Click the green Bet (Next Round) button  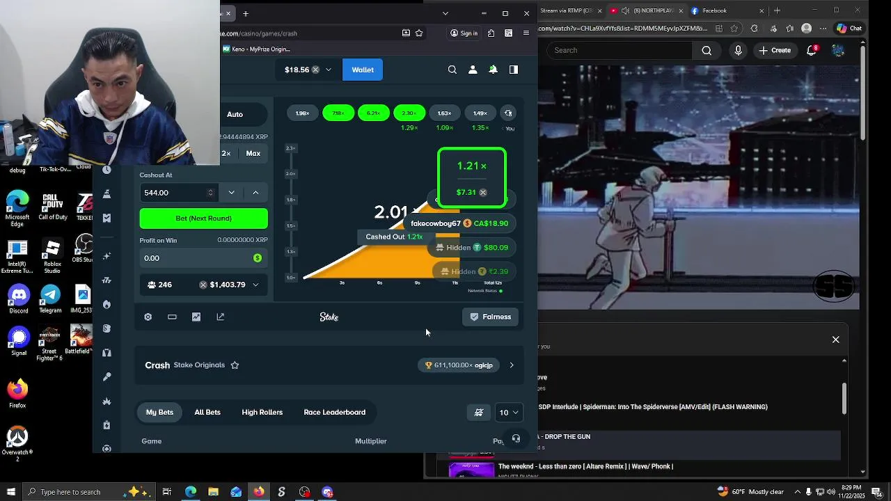[203, 218]
